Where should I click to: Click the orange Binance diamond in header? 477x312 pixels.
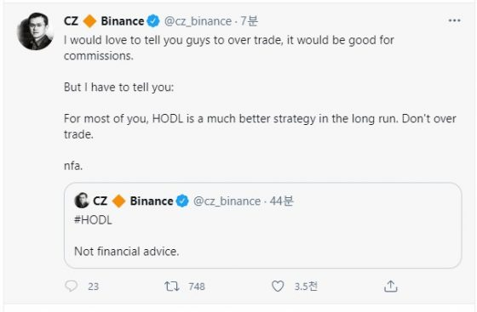[x=89, y=21]
